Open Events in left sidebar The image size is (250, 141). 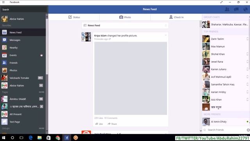[23, 55]
